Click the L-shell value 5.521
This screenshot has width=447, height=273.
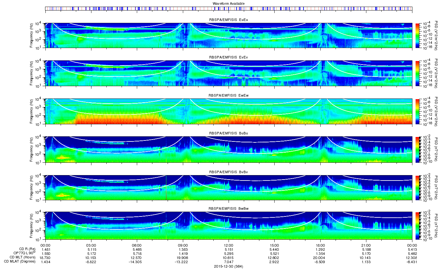click(274, 253)
